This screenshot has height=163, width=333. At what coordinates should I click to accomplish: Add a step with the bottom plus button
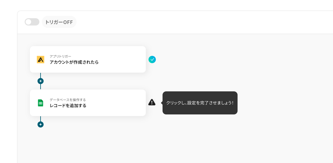tap(41, 124)
